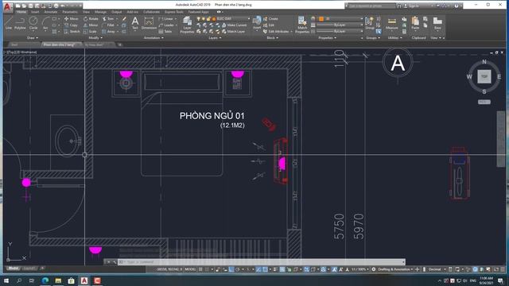Toggle MODEL space in status bar
Screen dimensions: 509x286
190,269
